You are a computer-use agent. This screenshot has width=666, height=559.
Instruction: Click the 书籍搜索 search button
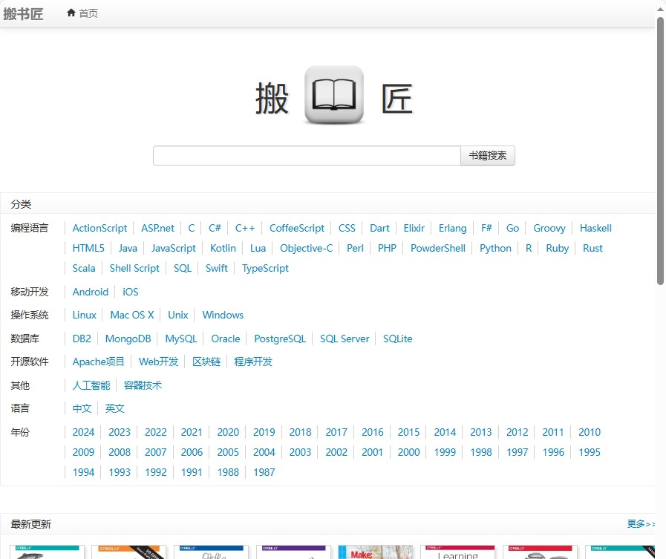pos(487,155)
